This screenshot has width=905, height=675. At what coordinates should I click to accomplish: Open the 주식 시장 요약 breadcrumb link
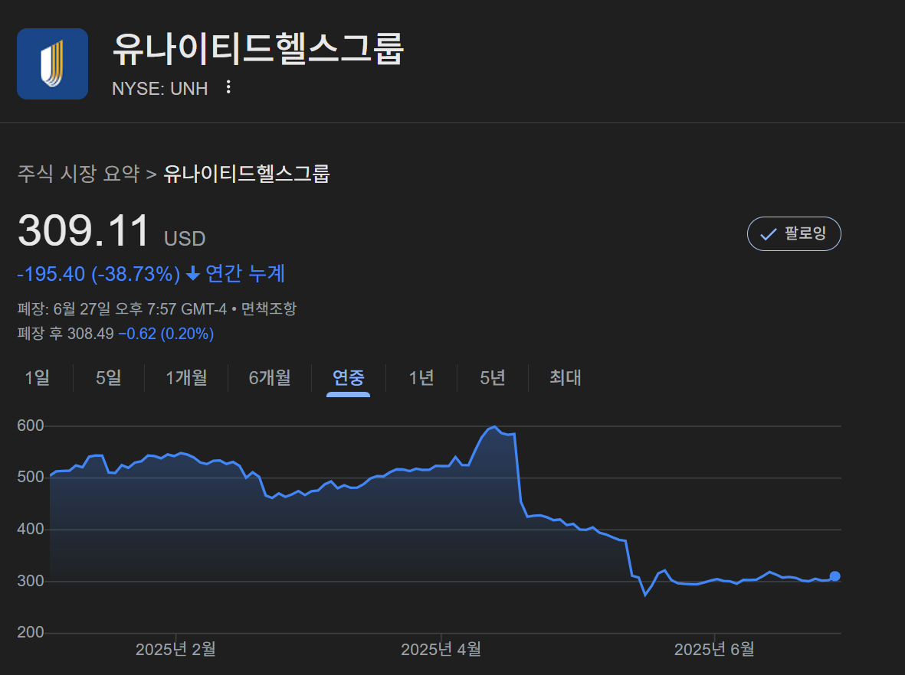(78, 174)
